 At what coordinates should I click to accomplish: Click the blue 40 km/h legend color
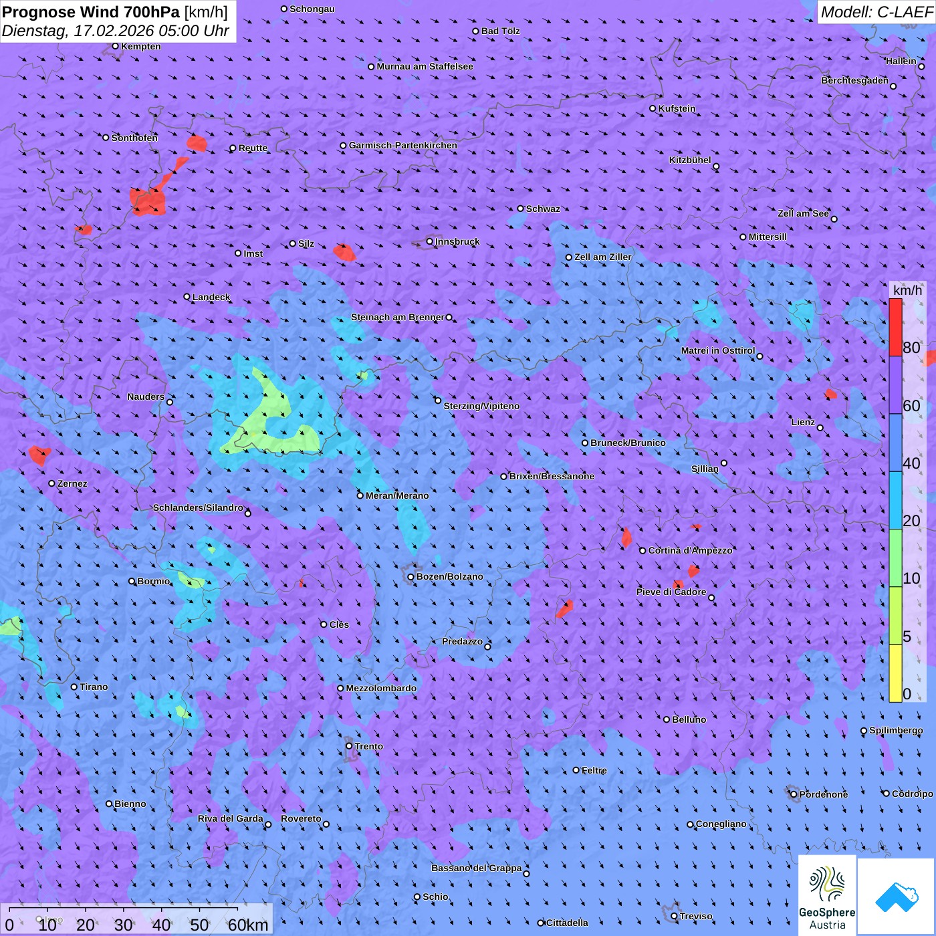tap(895, 443)
